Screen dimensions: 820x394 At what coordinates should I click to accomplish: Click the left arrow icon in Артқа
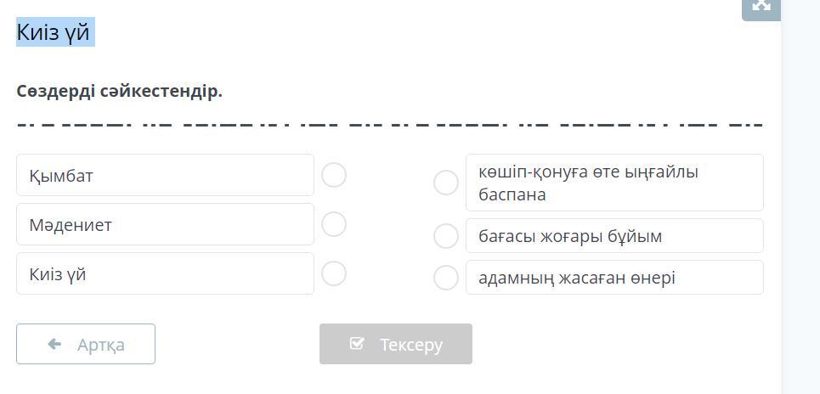click(x=55, y=344)
